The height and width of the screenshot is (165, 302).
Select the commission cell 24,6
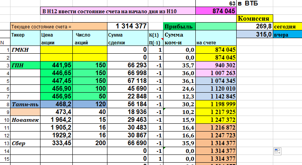(179, 89)
